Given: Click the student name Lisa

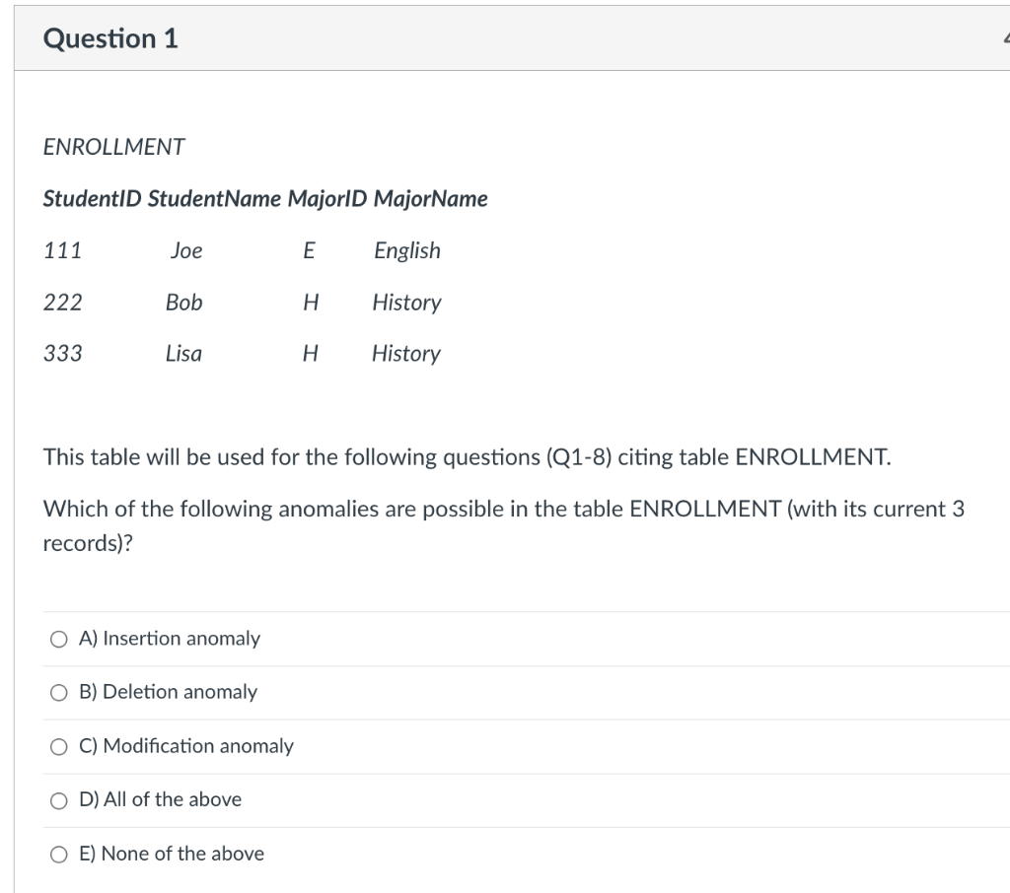Looking at the screenshot, I should pyautogui.click(x=183, y=353).
